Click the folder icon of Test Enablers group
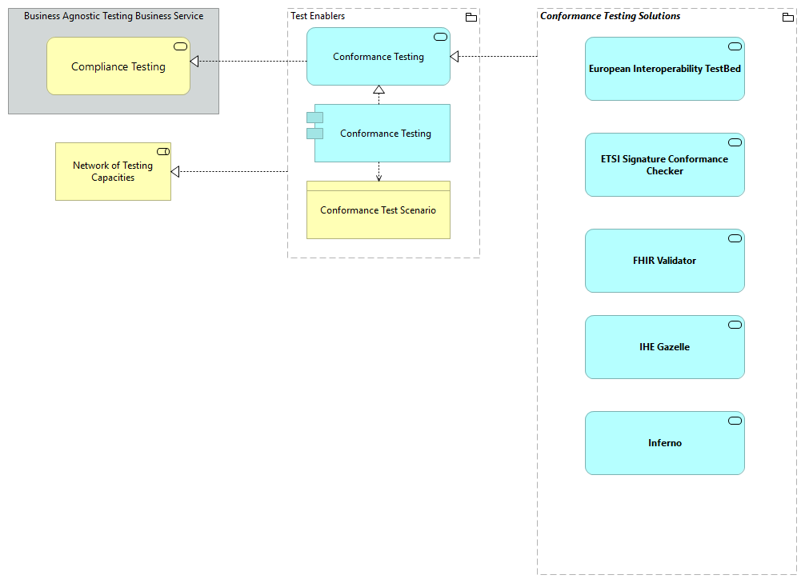This screenshot has width=805, height=583. point(471,18)
